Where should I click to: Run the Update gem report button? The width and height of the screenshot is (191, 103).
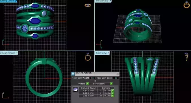click(x=88, y=84)
